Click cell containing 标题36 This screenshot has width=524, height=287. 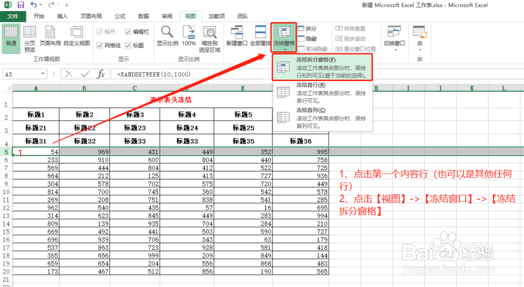click(x=300, y=141)
